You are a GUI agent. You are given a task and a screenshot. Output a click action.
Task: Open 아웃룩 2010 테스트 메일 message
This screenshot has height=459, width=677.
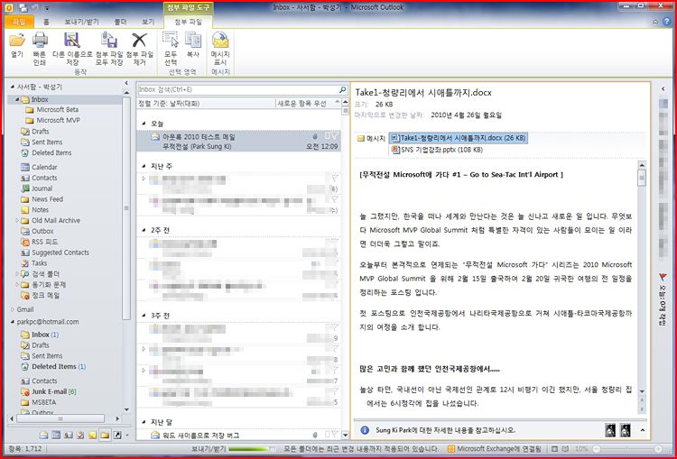tap(238, 141)
